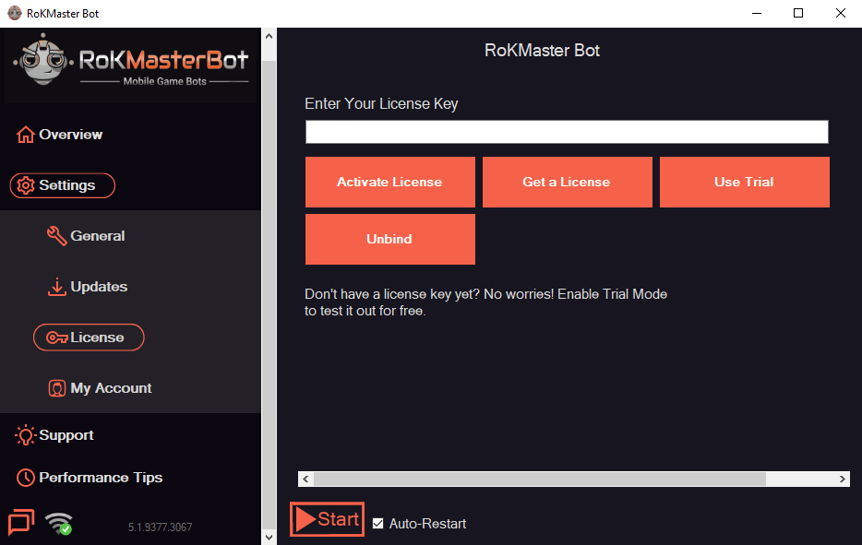The image size is (862, 545).
Task: Open the Updates settings submenu
Action: pyautogui.click(x=87, y=287)
